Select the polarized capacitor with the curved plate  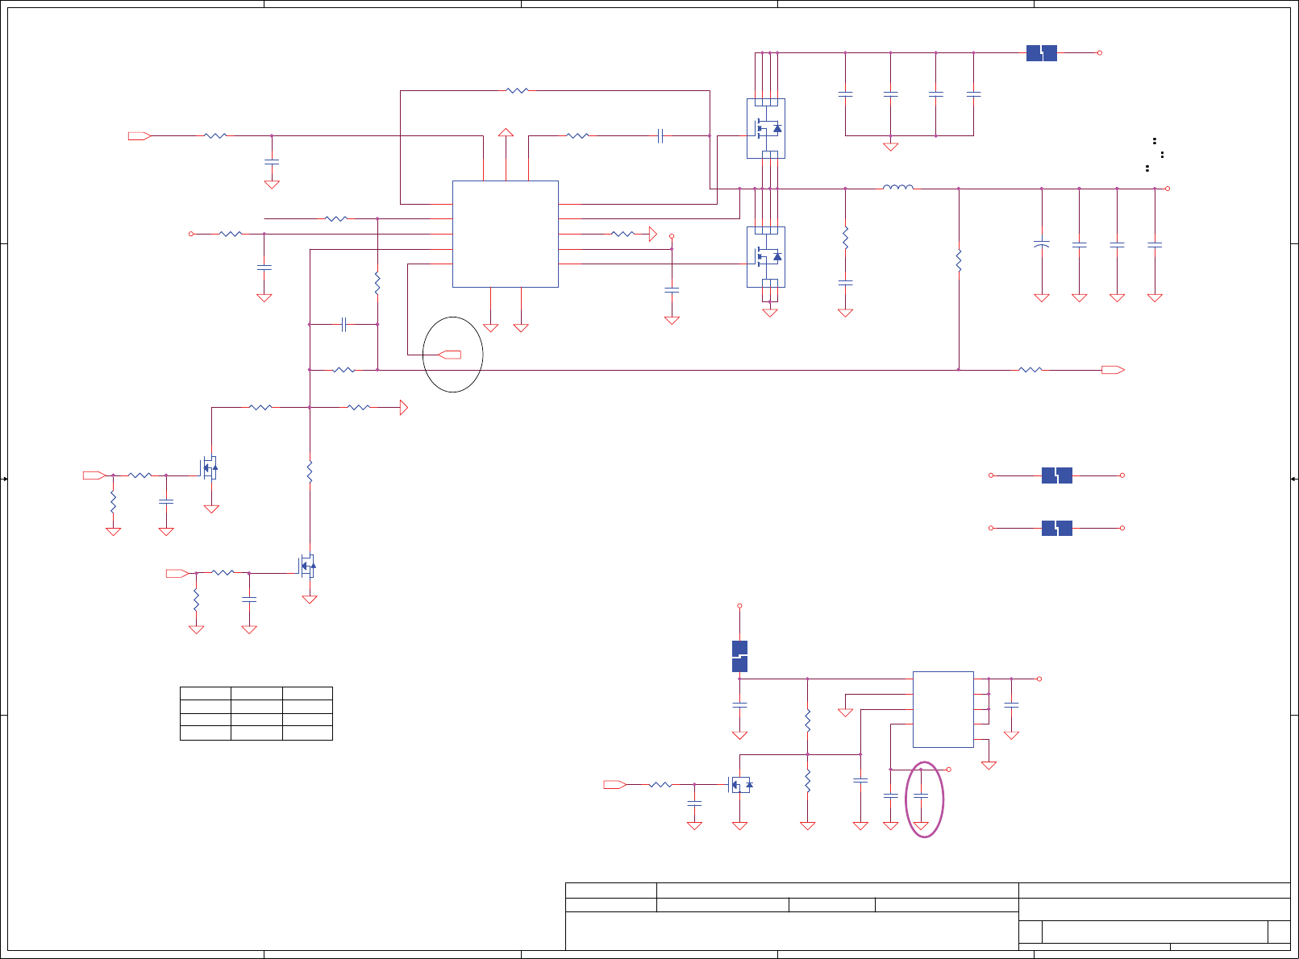pyautogui.click(x=1042, y=243)
